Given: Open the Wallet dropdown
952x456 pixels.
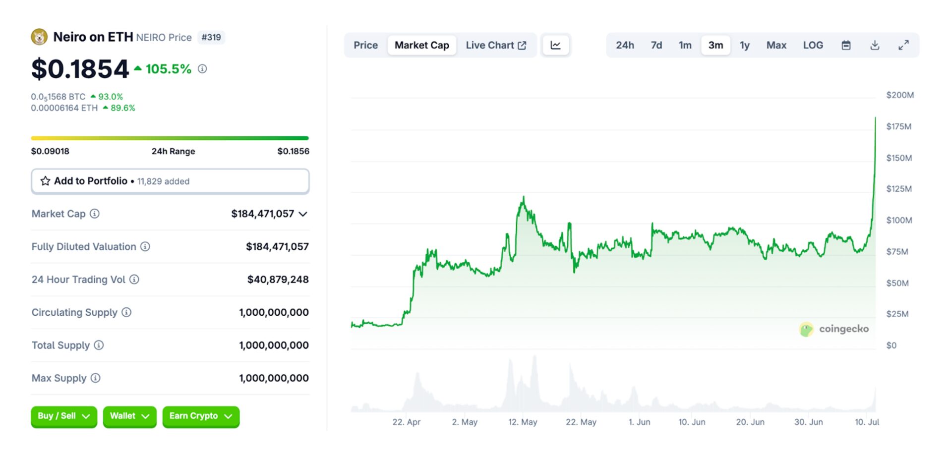Looking at the screenshot, I should tap(130, 416).
